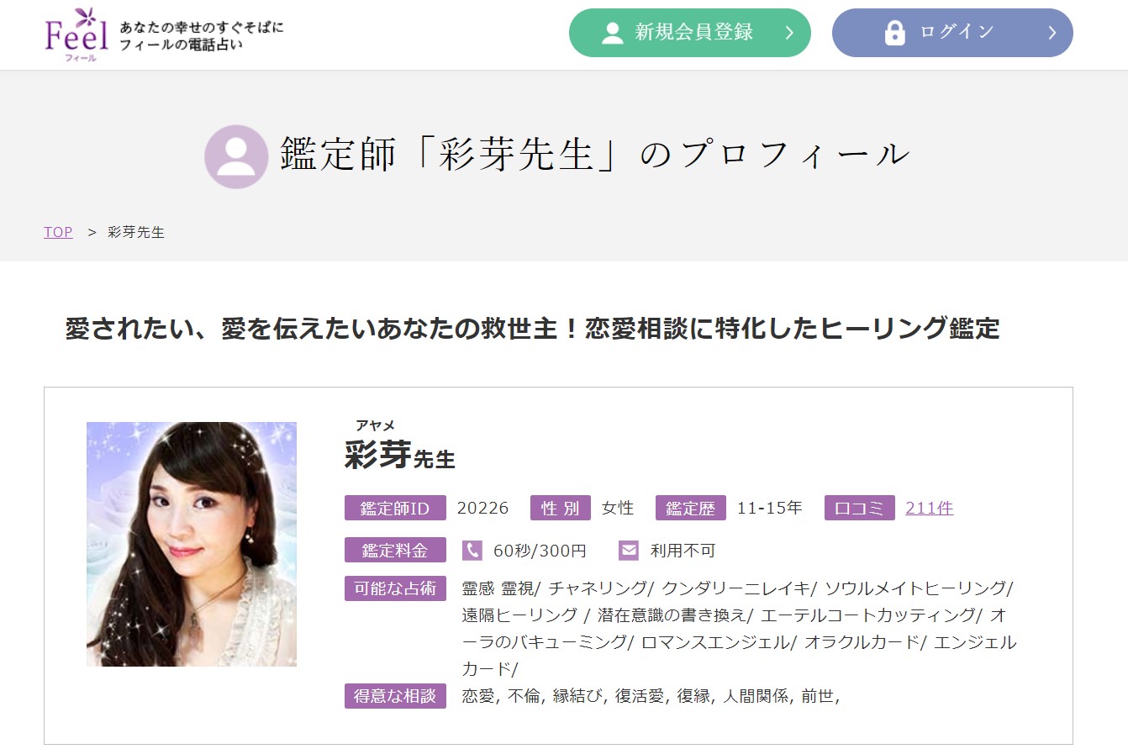Click the 口コミ label tag
Image resolution: width=1128 pixels, height=749 pixels.
pyautogui.click(x=859, y=508)
